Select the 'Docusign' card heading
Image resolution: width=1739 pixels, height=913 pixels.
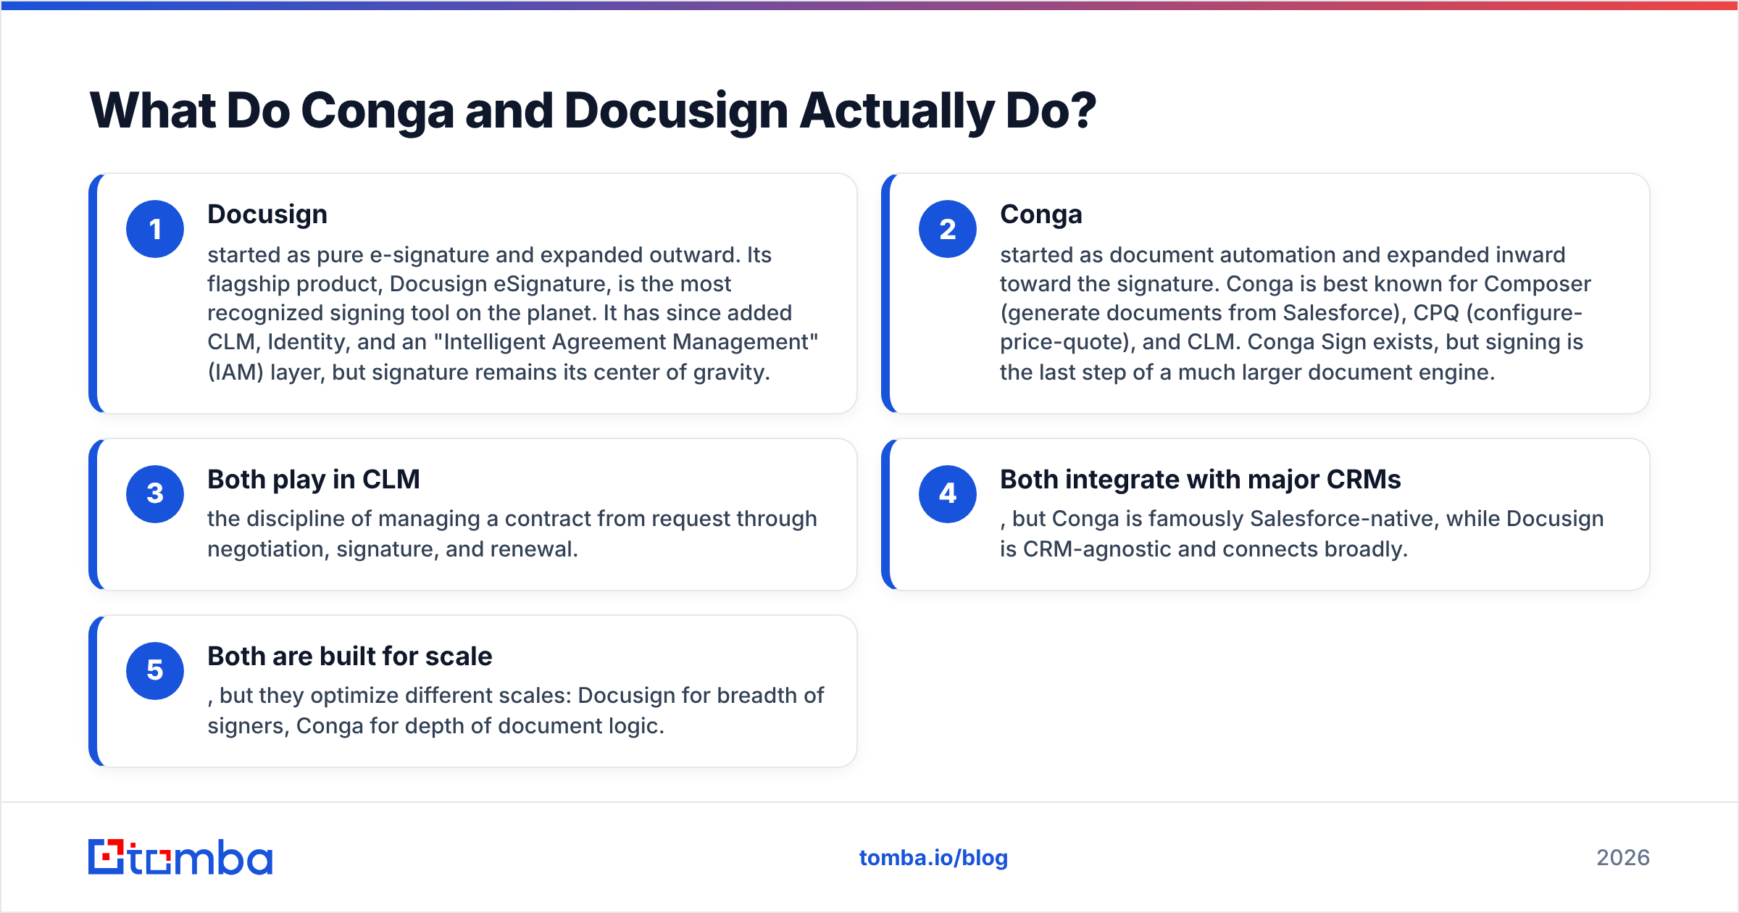pyautogui.click(x=267, y=214)
